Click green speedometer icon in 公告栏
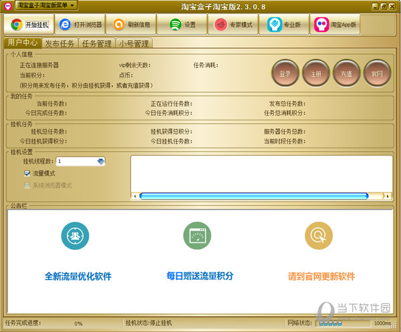The image size is (401, 332). click(197, 236)
